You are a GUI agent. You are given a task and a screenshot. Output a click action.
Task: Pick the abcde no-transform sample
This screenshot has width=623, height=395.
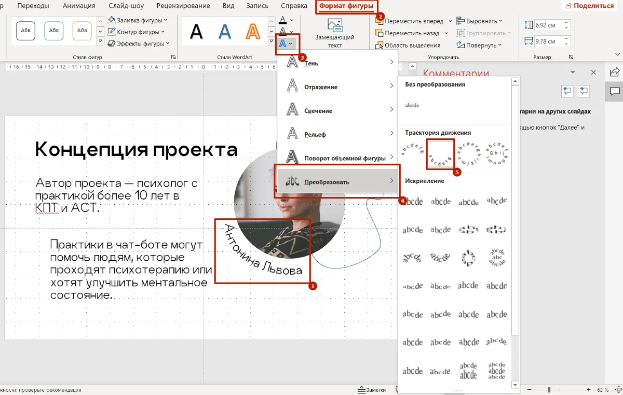pos(412,105)
